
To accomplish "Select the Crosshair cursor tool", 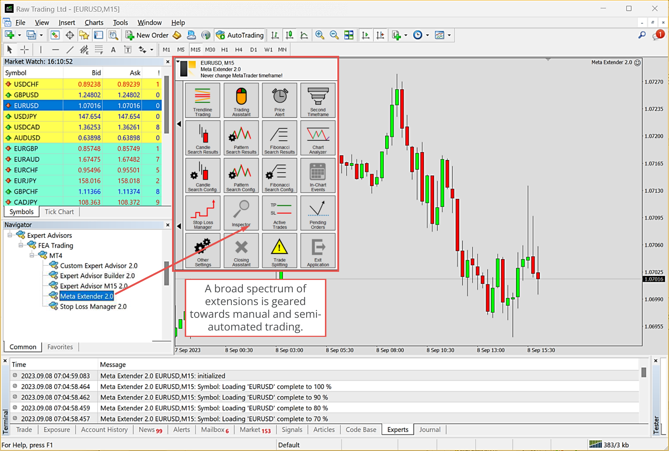I will (x=24, y=49).
